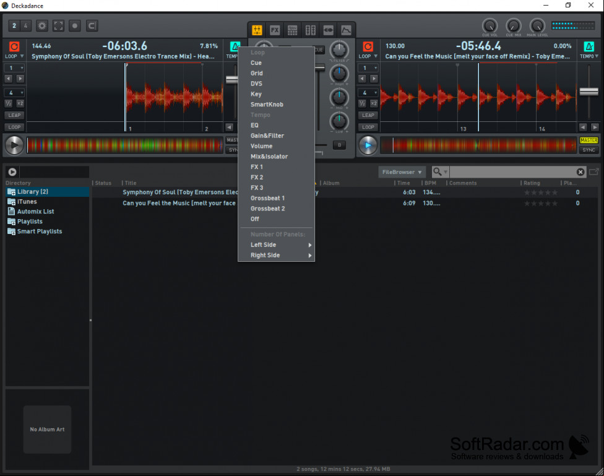604x476 pixels.
Task: Click the record button icon
Action: (x=75, y=26)
